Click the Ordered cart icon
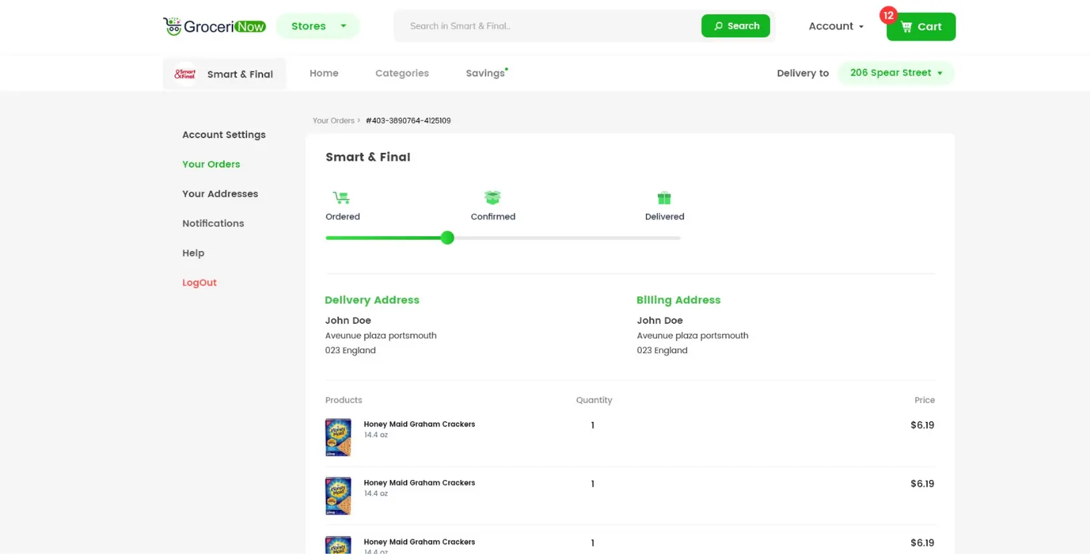Viewport: 1090px width, 554px height. (x=341, y=198)
